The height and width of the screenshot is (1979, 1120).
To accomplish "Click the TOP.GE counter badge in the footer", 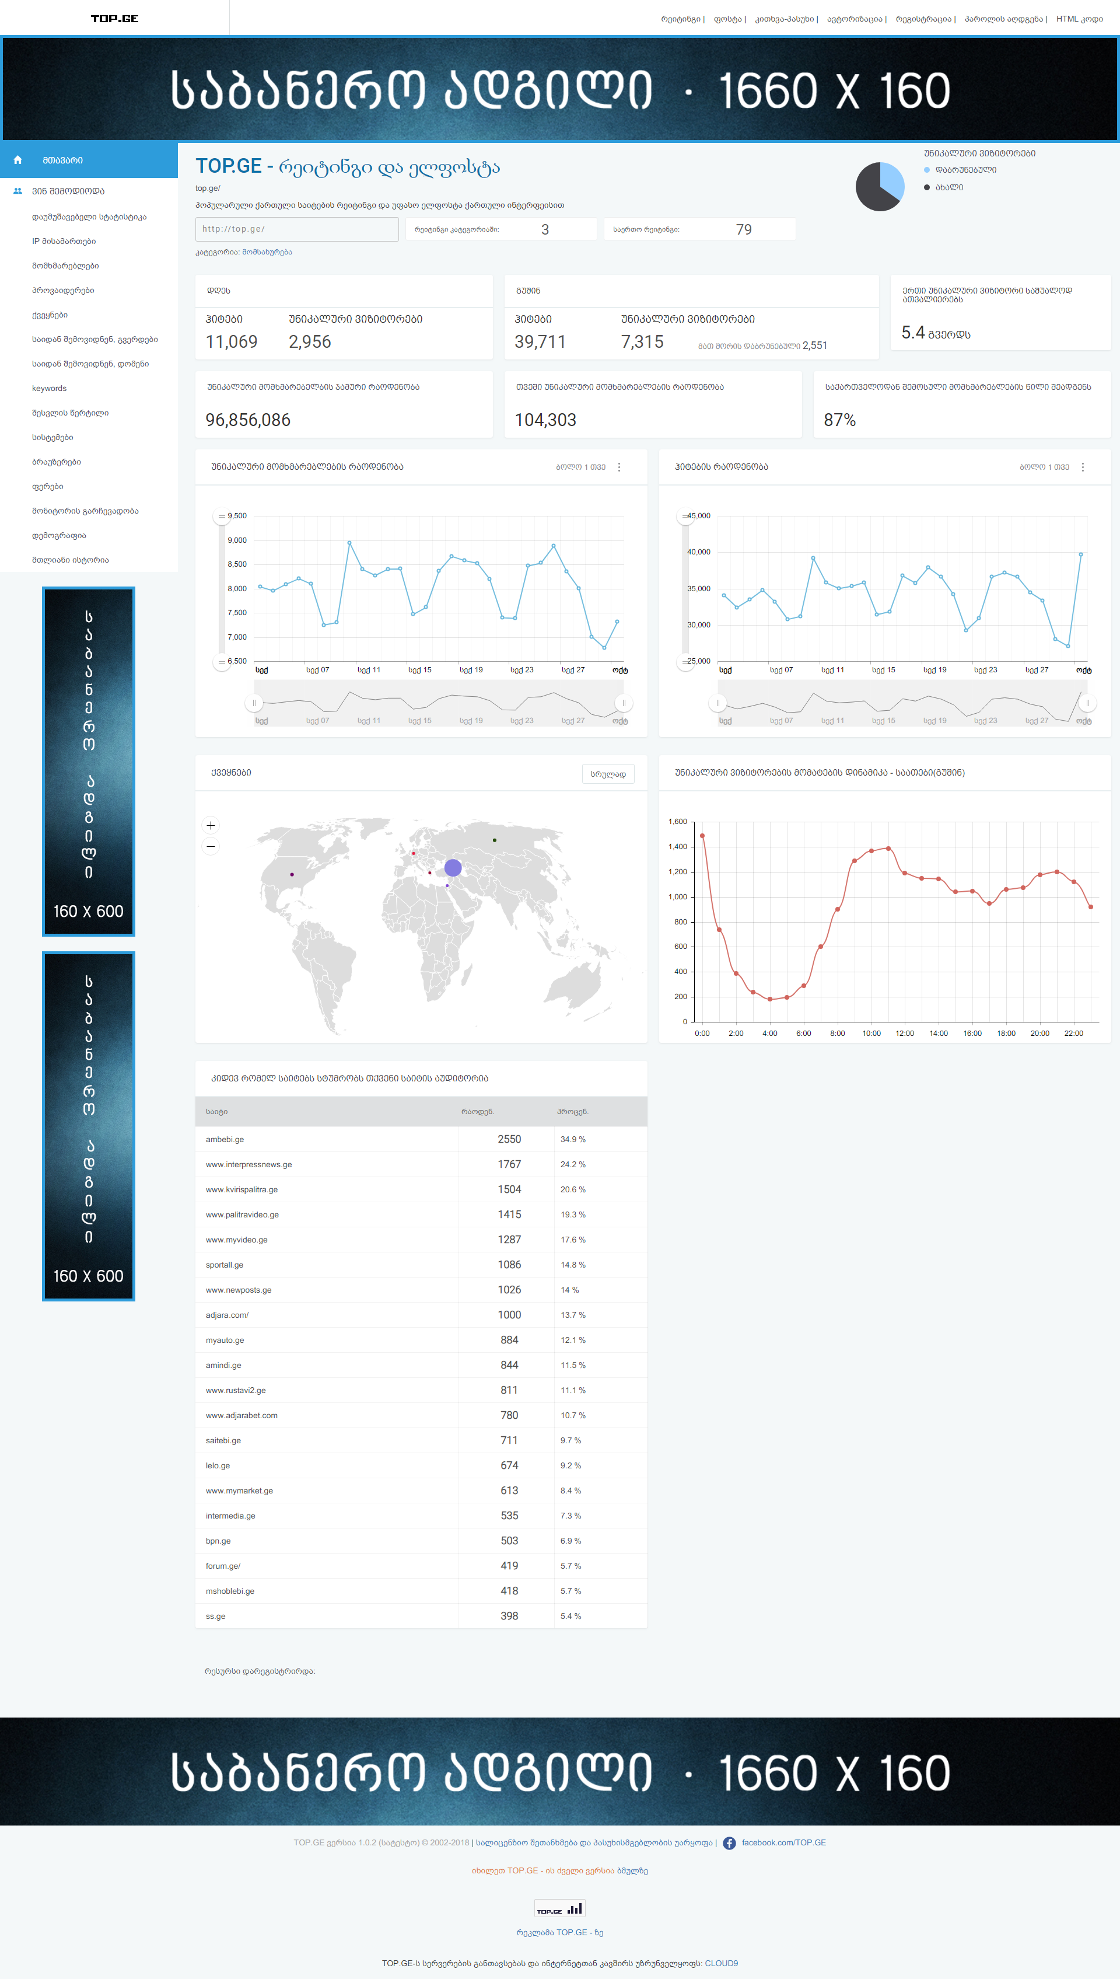I will click(x=559, y=1908).
